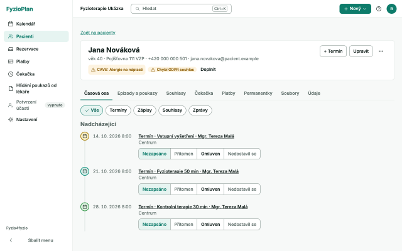Toggle the Zprávy filter chip
The width and height of the screenshot is (402, 251).
[x=200, y=110]
